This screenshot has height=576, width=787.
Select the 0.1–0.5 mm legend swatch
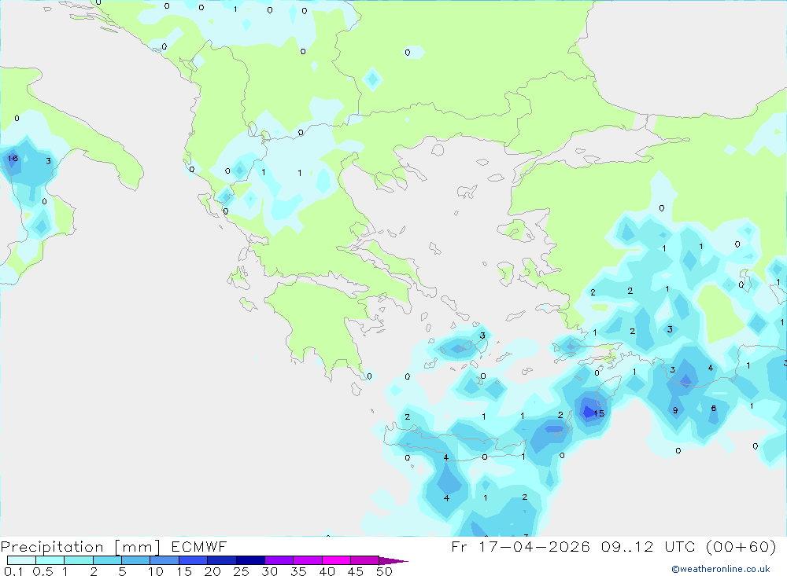(21, 560)
